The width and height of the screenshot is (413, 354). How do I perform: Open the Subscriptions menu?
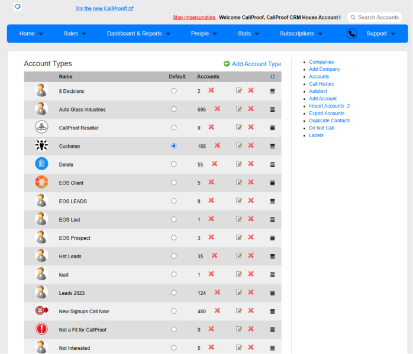coord(297,34)
